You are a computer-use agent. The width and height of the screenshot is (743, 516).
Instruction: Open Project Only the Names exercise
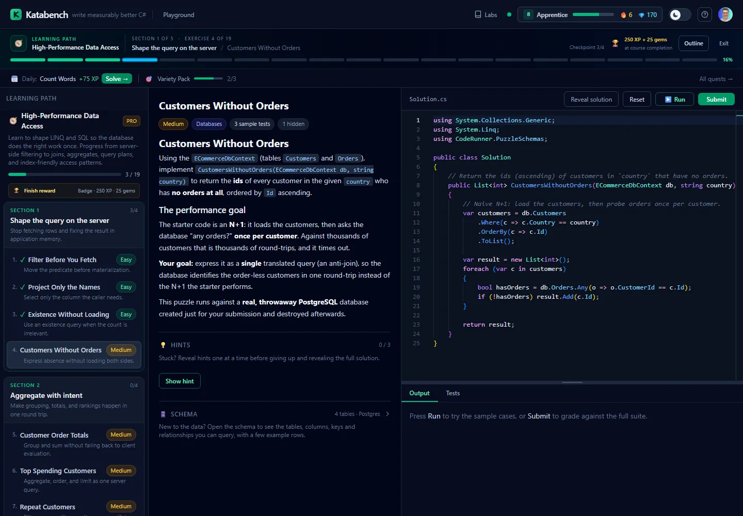74,292
